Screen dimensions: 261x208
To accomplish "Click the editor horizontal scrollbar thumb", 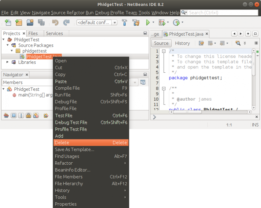I will click(187, 112).
